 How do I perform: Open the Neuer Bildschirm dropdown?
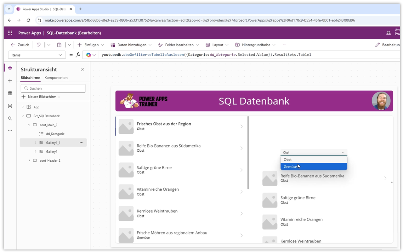point(41,97)
